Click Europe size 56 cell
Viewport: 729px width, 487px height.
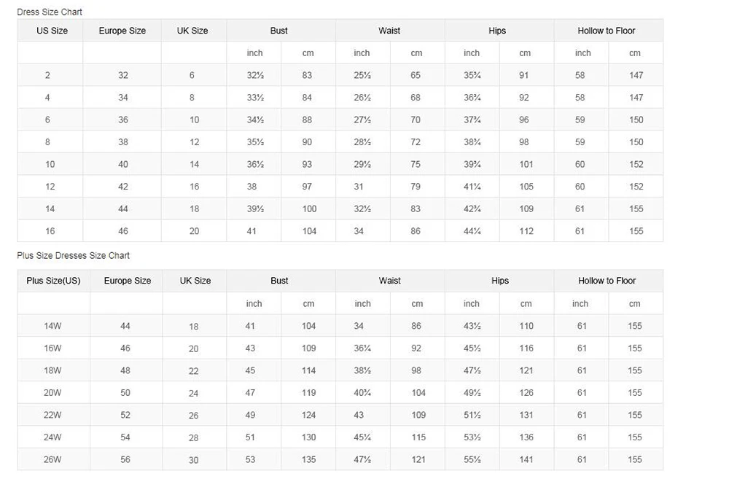(x=125, y=459)
